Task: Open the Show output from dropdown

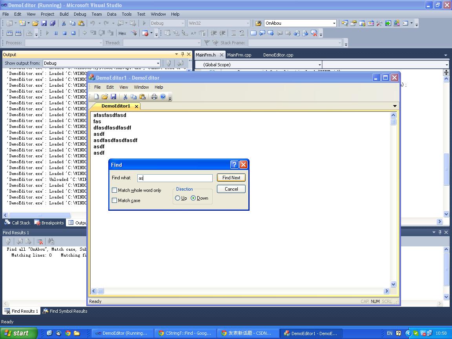Action: coord(158,63)
